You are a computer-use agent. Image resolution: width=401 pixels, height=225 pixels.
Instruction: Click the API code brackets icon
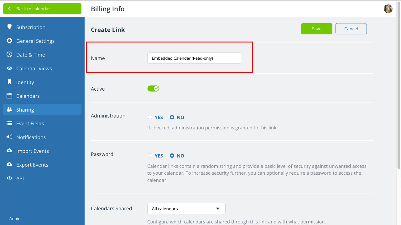click(x=9, y=178)
